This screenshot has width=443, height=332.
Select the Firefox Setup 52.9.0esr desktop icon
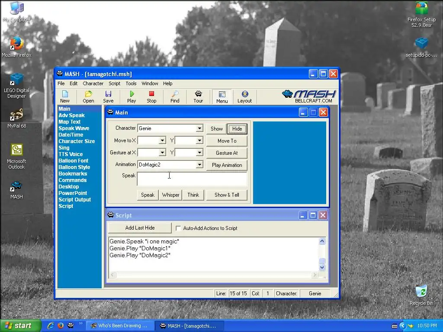tap(421, 14)
